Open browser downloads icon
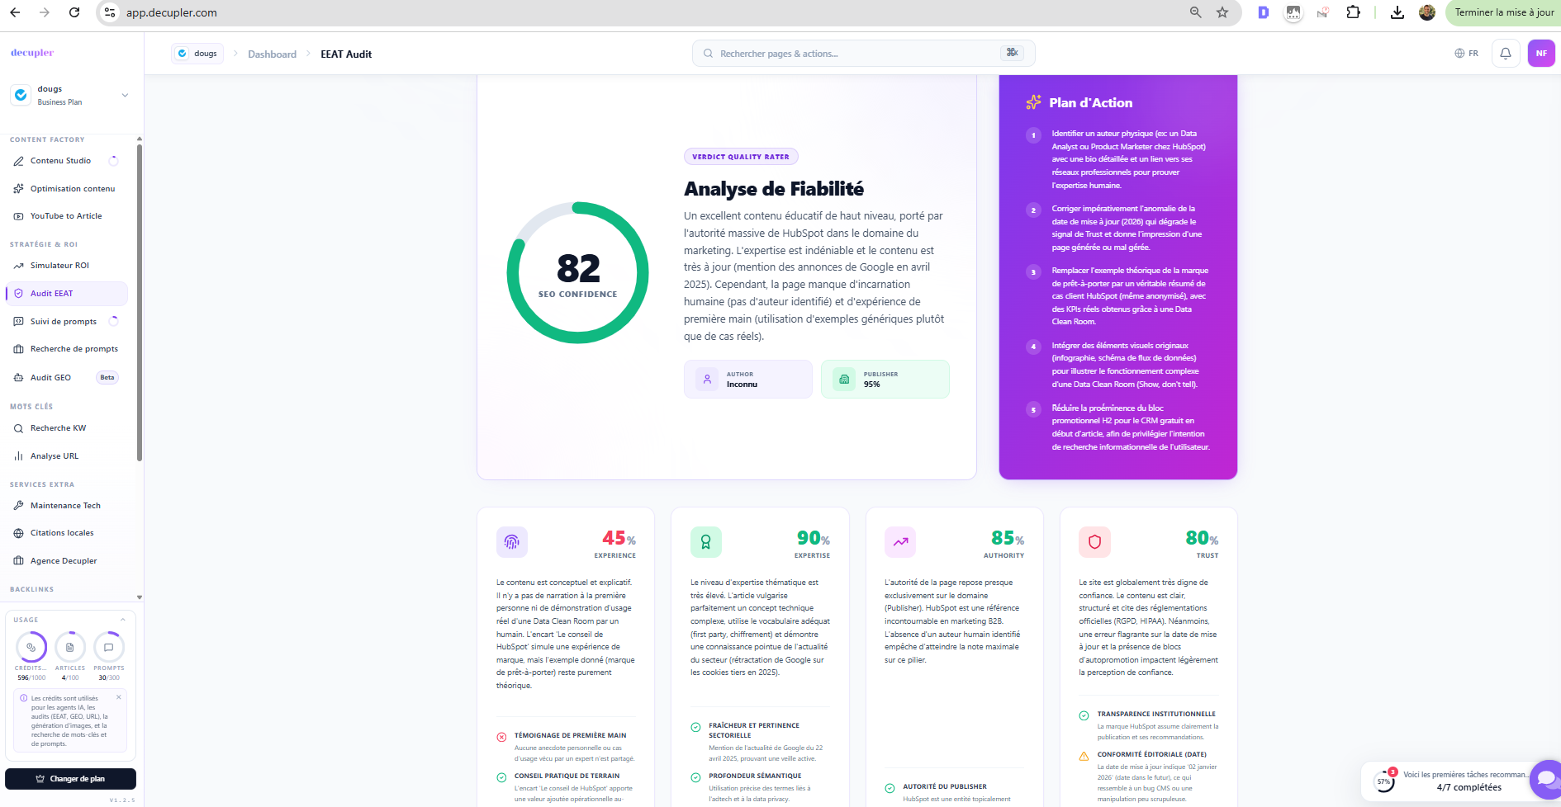 click(x=1397, y=12)
